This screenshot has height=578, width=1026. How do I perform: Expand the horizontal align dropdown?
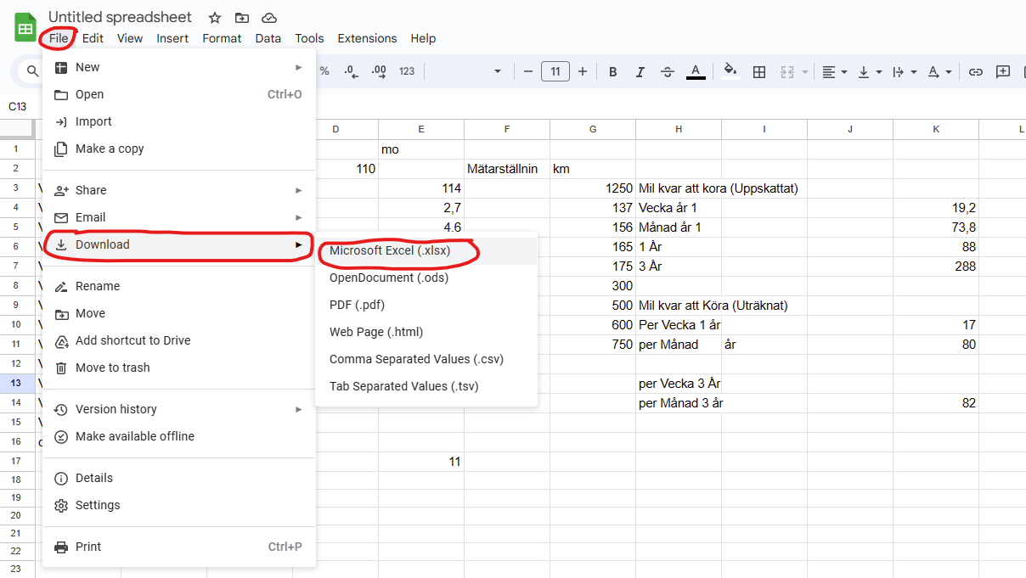pyautogui.click(x=835, y=72)
